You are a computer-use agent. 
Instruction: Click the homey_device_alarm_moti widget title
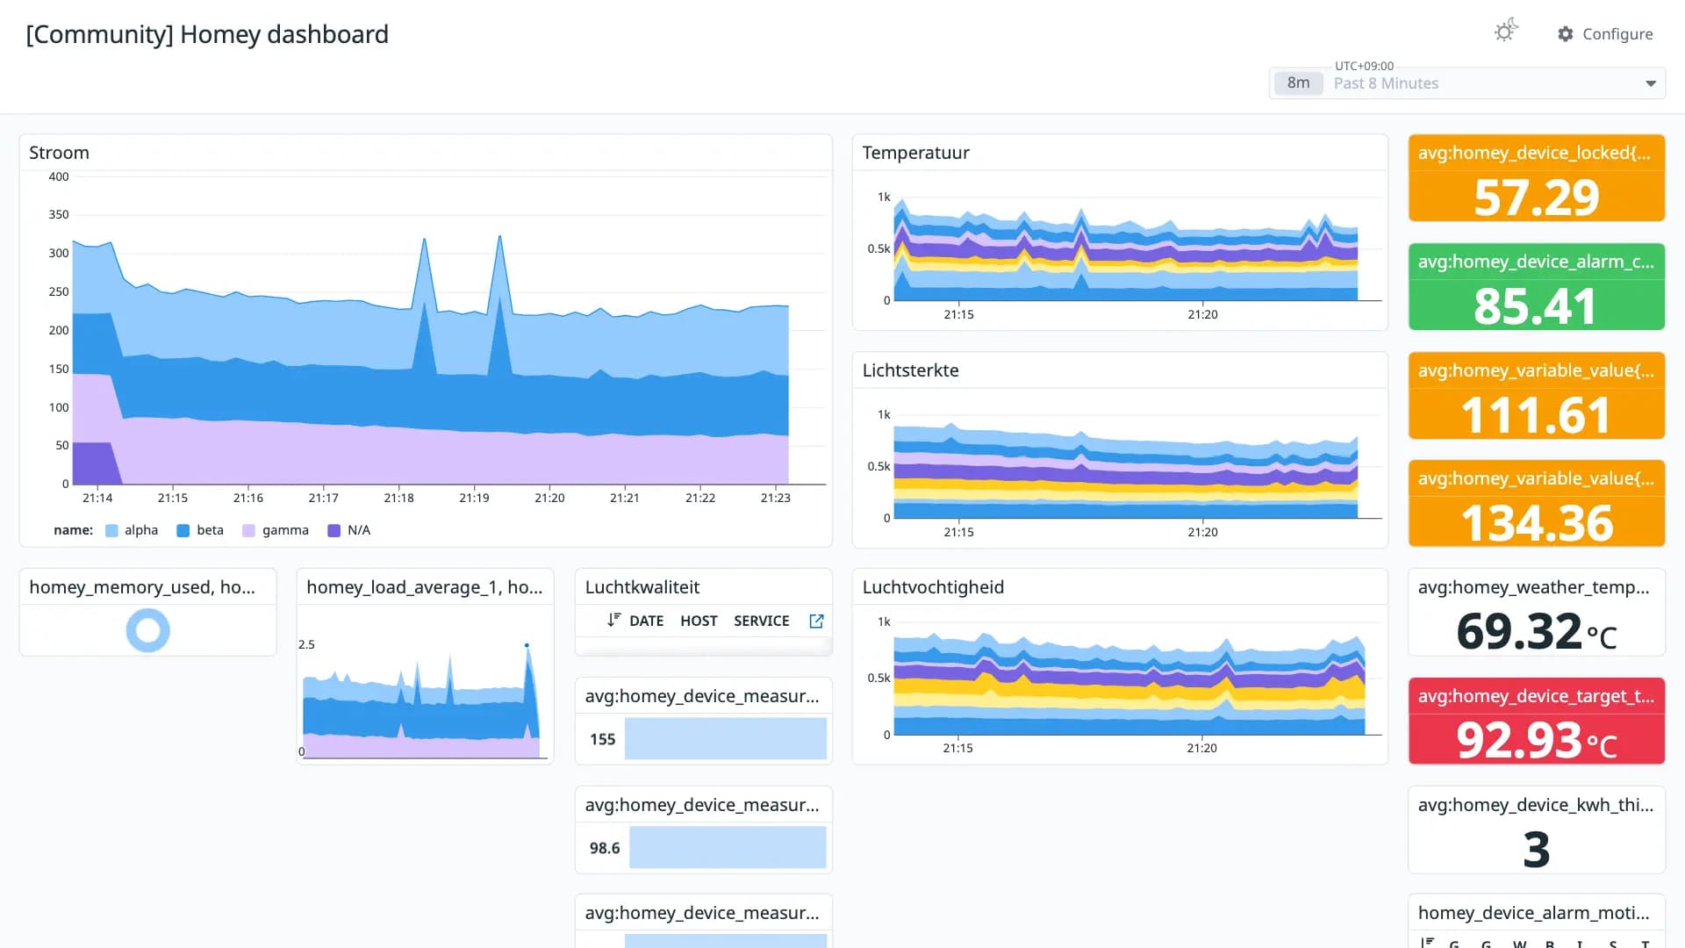click(x=1533, y=913)
